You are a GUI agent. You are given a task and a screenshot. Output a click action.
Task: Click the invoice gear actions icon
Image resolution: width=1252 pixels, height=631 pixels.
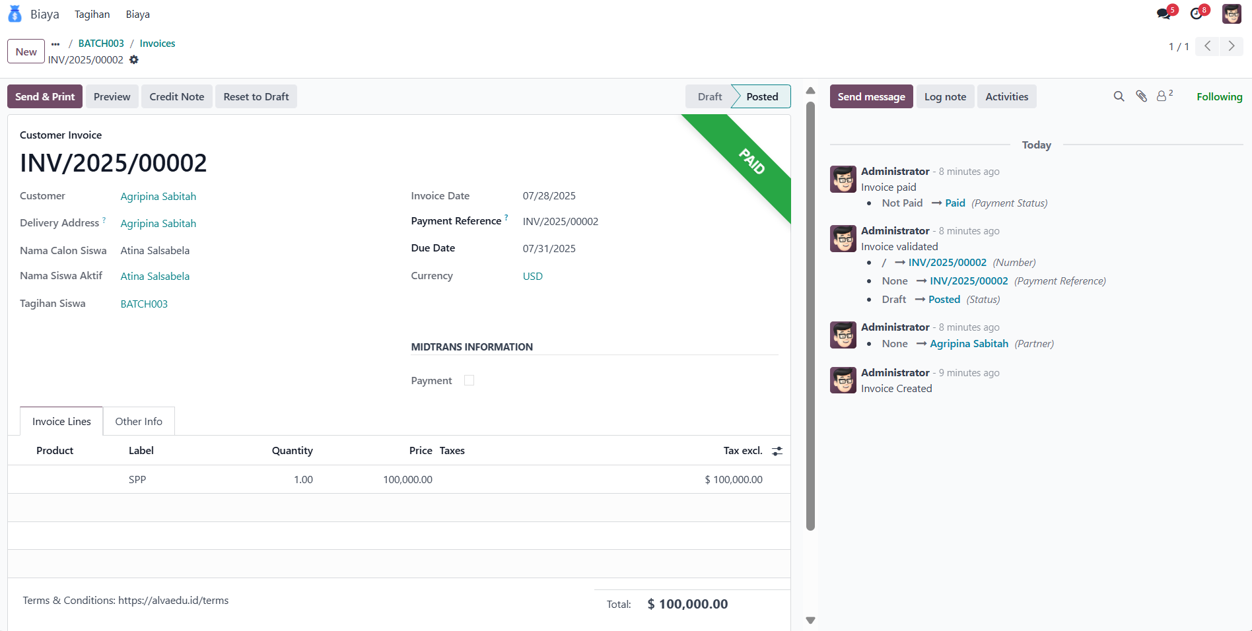(134, 60)
